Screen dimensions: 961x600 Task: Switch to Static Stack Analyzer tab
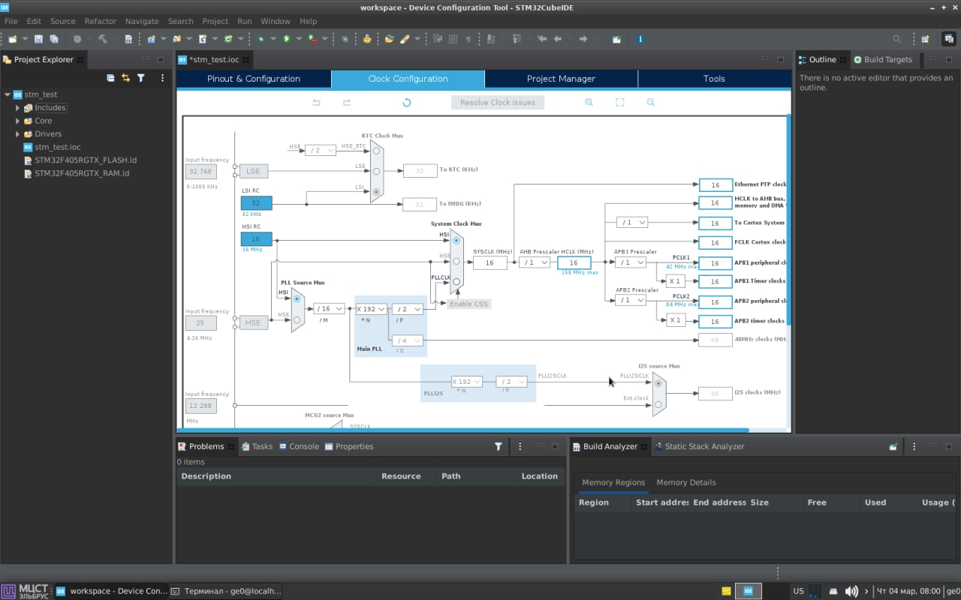(x=699, y=446)
